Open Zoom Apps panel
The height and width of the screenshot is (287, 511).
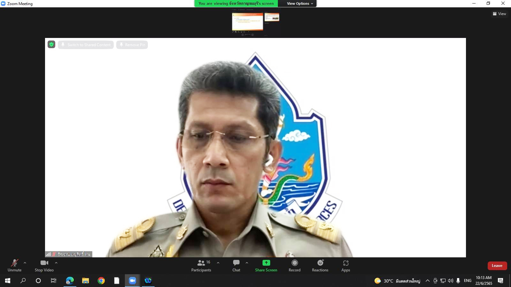(346, 265)
